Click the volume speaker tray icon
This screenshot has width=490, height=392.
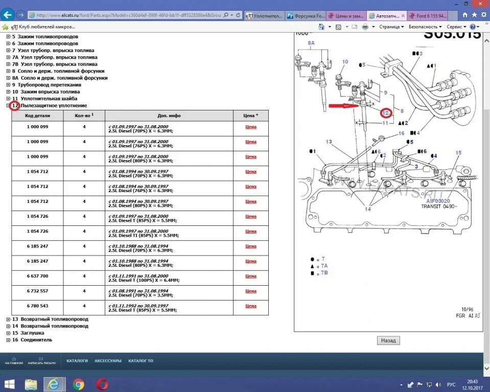pyautogui.click(x=438, y=384)
